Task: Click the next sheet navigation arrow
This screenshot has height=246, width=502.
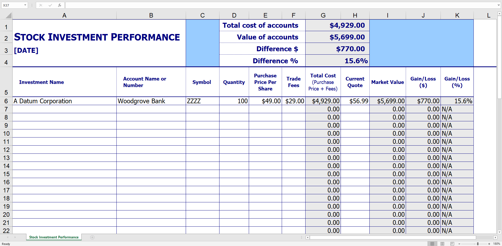Action: (x=15, y=237)
